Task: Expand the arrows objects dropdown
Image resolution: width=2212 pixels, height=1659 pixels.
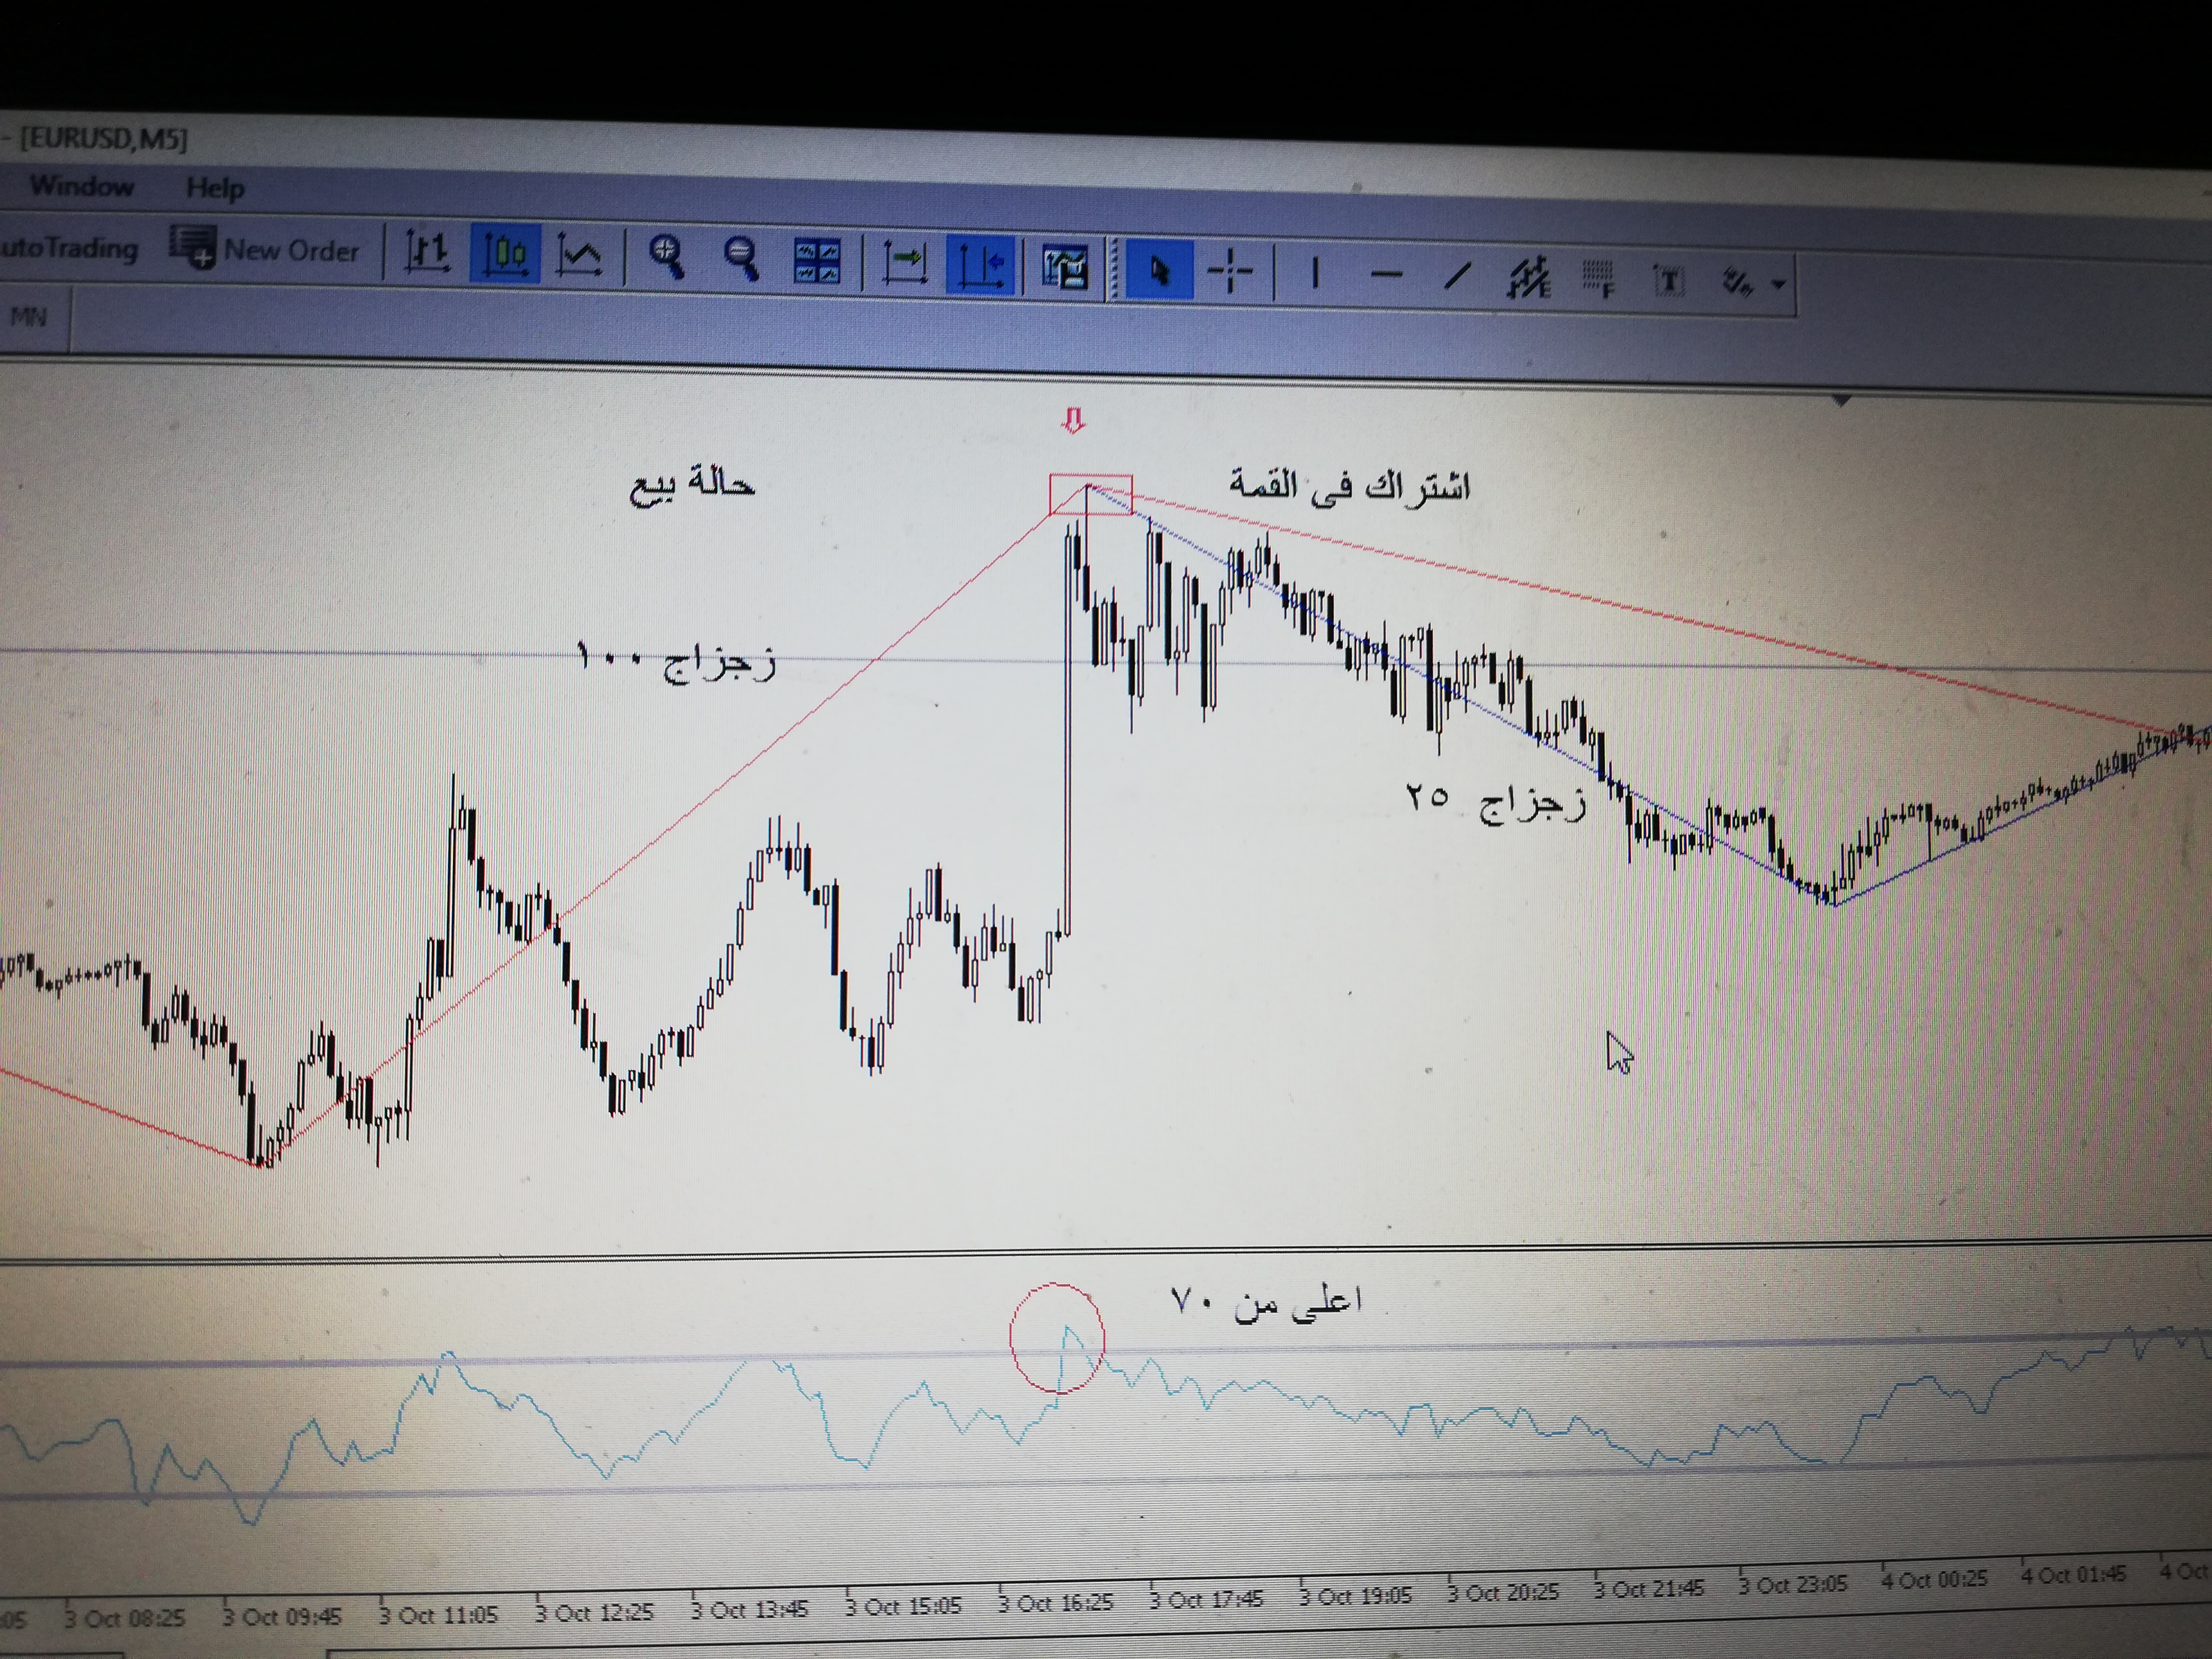Action: tap(1778, 285)
